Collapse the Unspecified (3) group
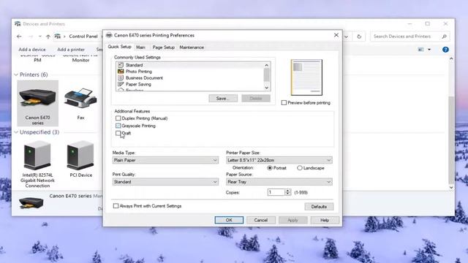 tap(16, 132)
